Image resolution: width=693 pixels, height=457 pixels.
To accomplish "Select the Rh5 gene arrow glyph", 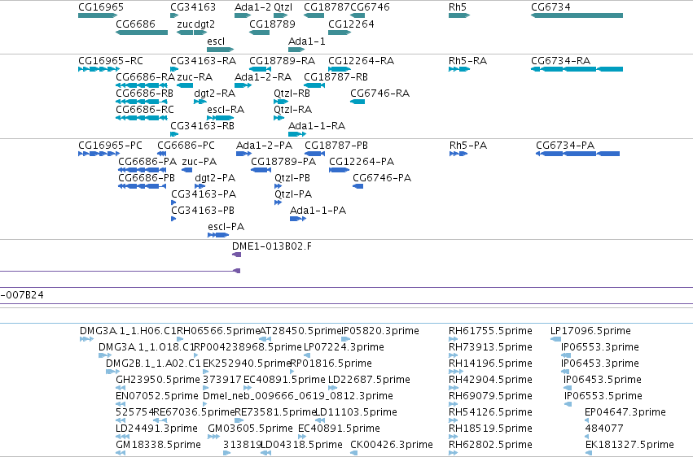I will pos(459,15).
